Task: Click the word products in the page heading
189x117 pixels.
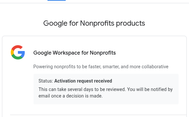Action: click(x=130, y=23)
